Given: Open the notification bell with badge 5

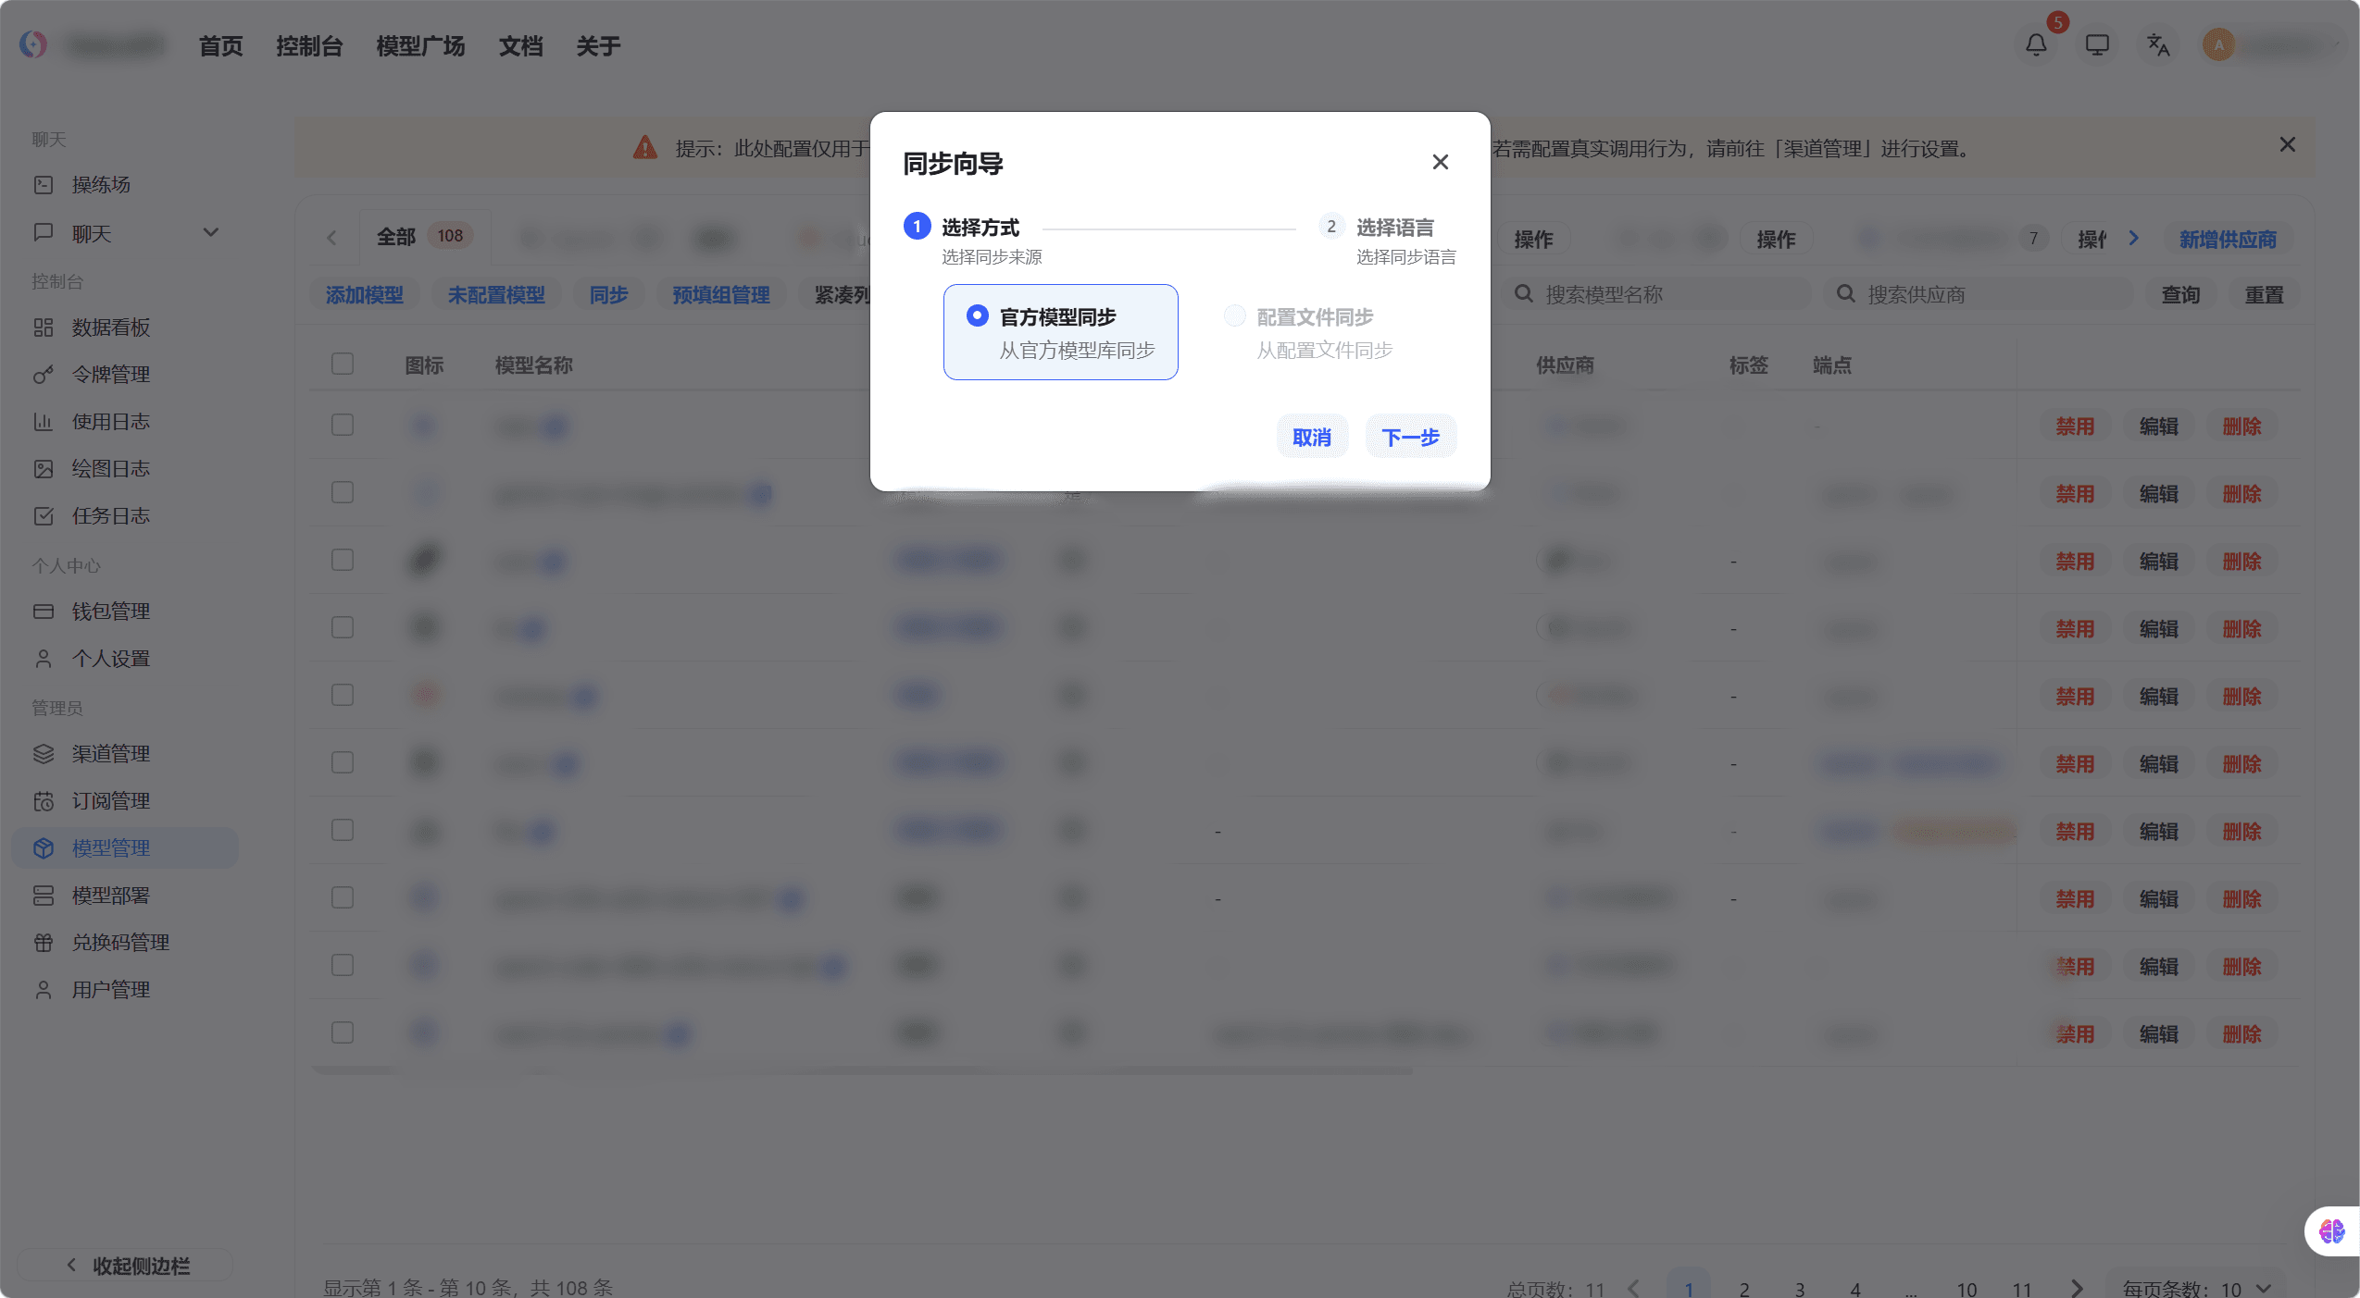Looking at the screenshot, I should pos(2034,44).
